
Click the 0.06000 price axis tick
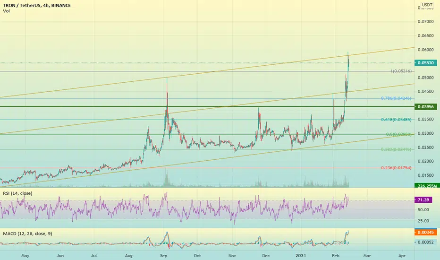[x=425, y=50]
